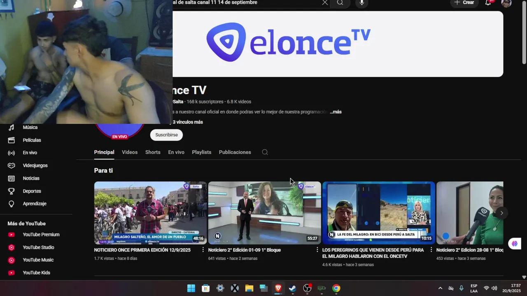The image size is (527, 296).
Task: Open YouTube Kids link
Action: click(x=36, y=273)
